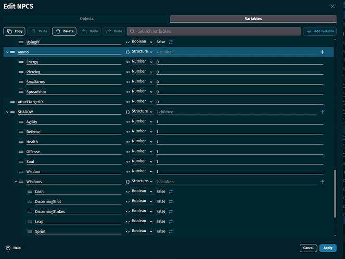The image size is (345, 259).
Task: Edit the Defense variable name field
Action: click(74, 132)
